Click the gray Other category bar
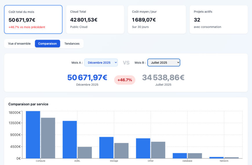252x165 pixels. [x=158, y=150]
